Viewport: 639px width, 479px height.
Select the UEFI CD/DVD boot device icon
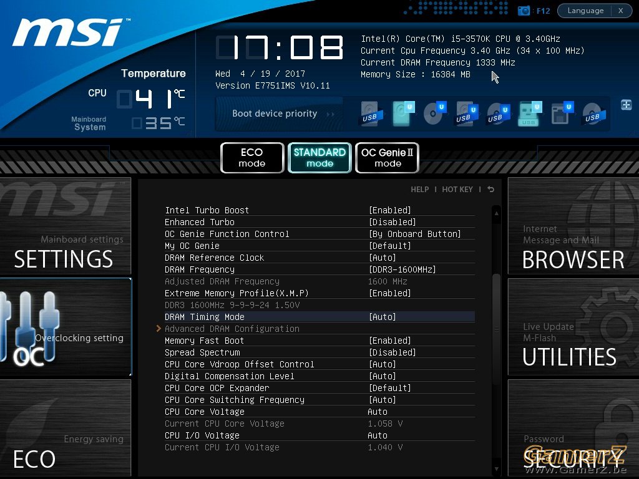click(435, 114)
